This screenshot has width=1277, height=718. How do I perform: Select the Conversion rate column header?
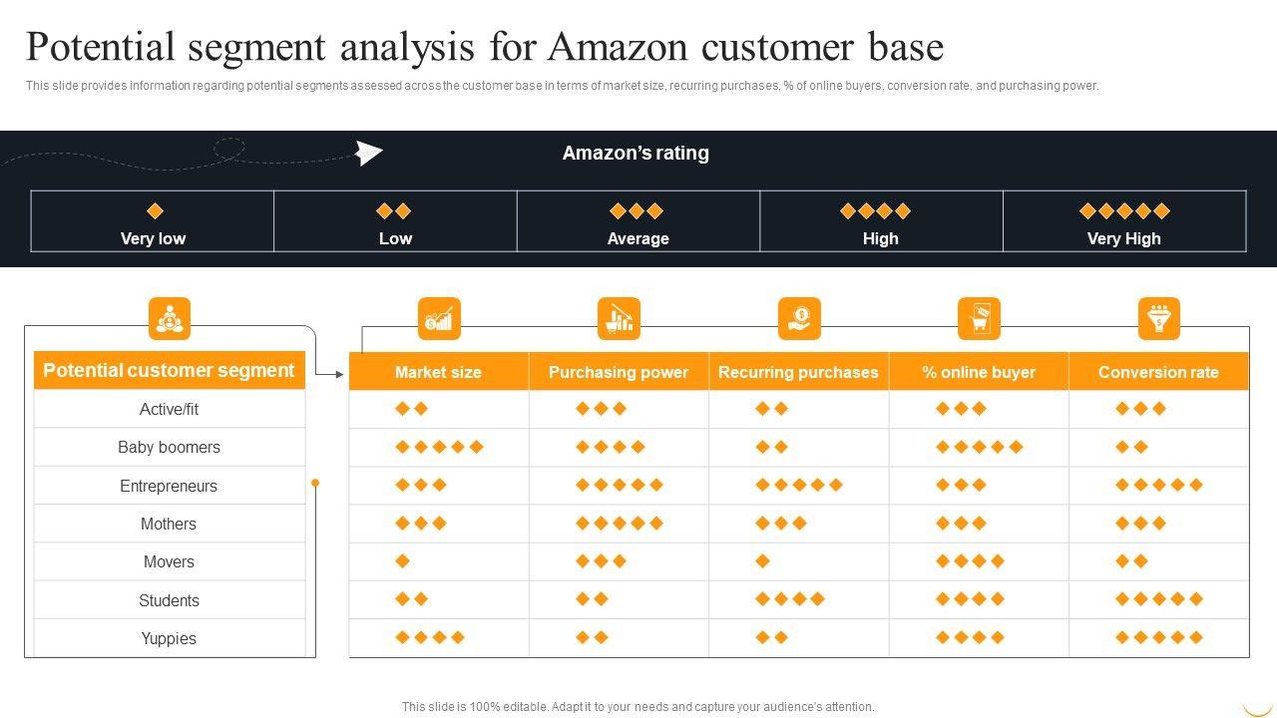[x=1158, y=372]
